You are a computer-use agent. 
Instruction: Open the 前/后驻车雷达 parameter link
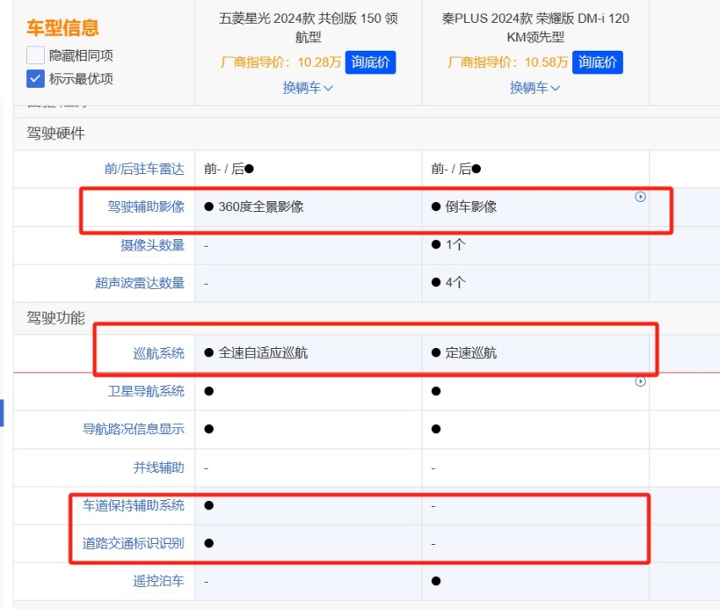pos(145,169)
